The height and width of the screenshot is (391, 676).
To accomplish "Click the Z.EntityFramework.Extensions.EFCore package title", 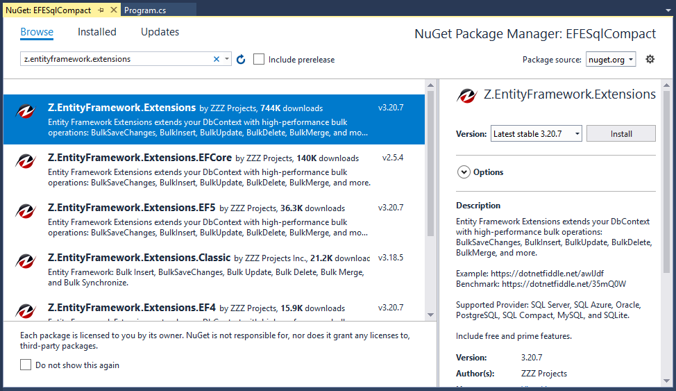I will click(140, 158).
